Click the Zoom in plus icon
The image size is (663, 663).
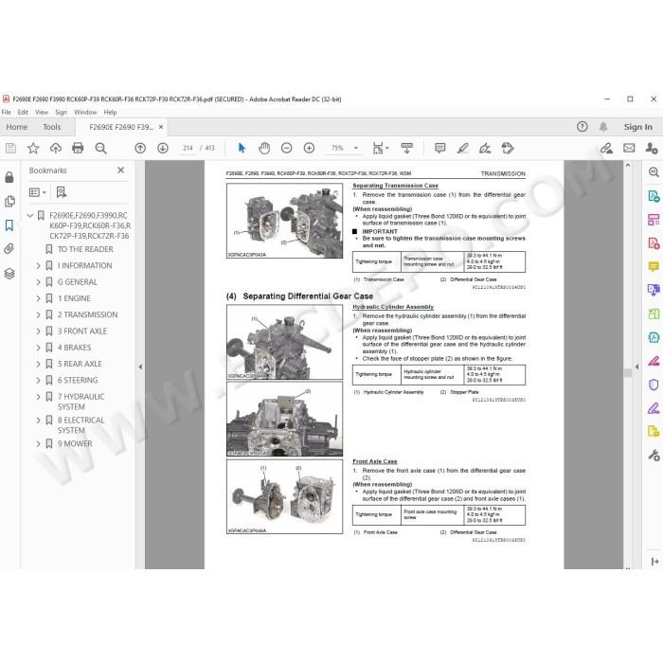pyautogui.click(x=309, y=148)
